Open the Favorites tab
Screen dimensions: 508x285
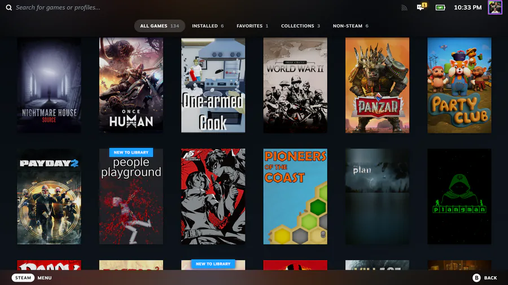[x=252, y=26]
